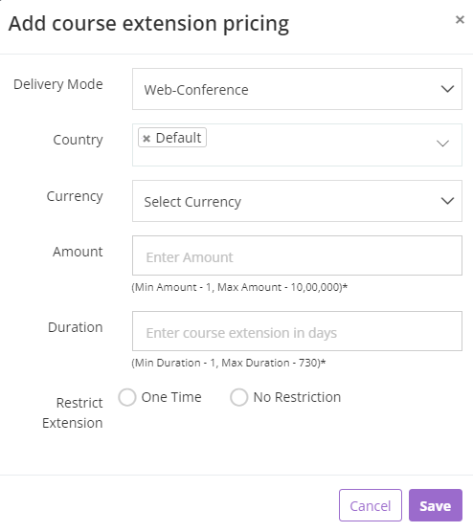
Task: Click the Duration field label
Action: pyautogui.click(x=76, y=327)
